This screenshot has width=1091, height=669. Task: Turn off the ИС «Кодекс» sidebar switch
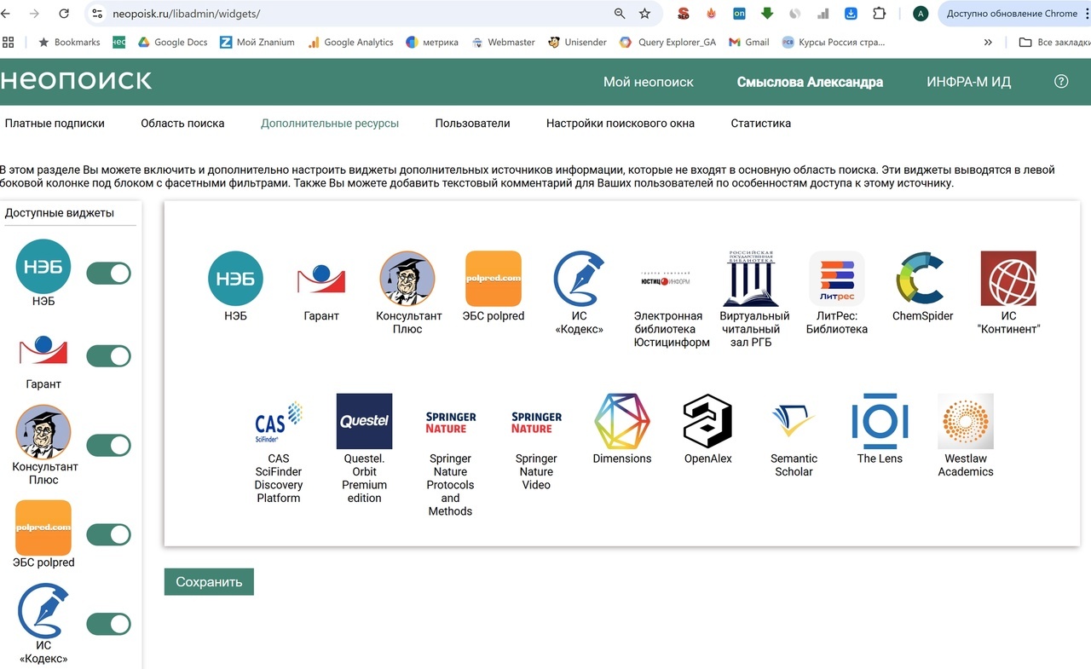coord(109,624)
